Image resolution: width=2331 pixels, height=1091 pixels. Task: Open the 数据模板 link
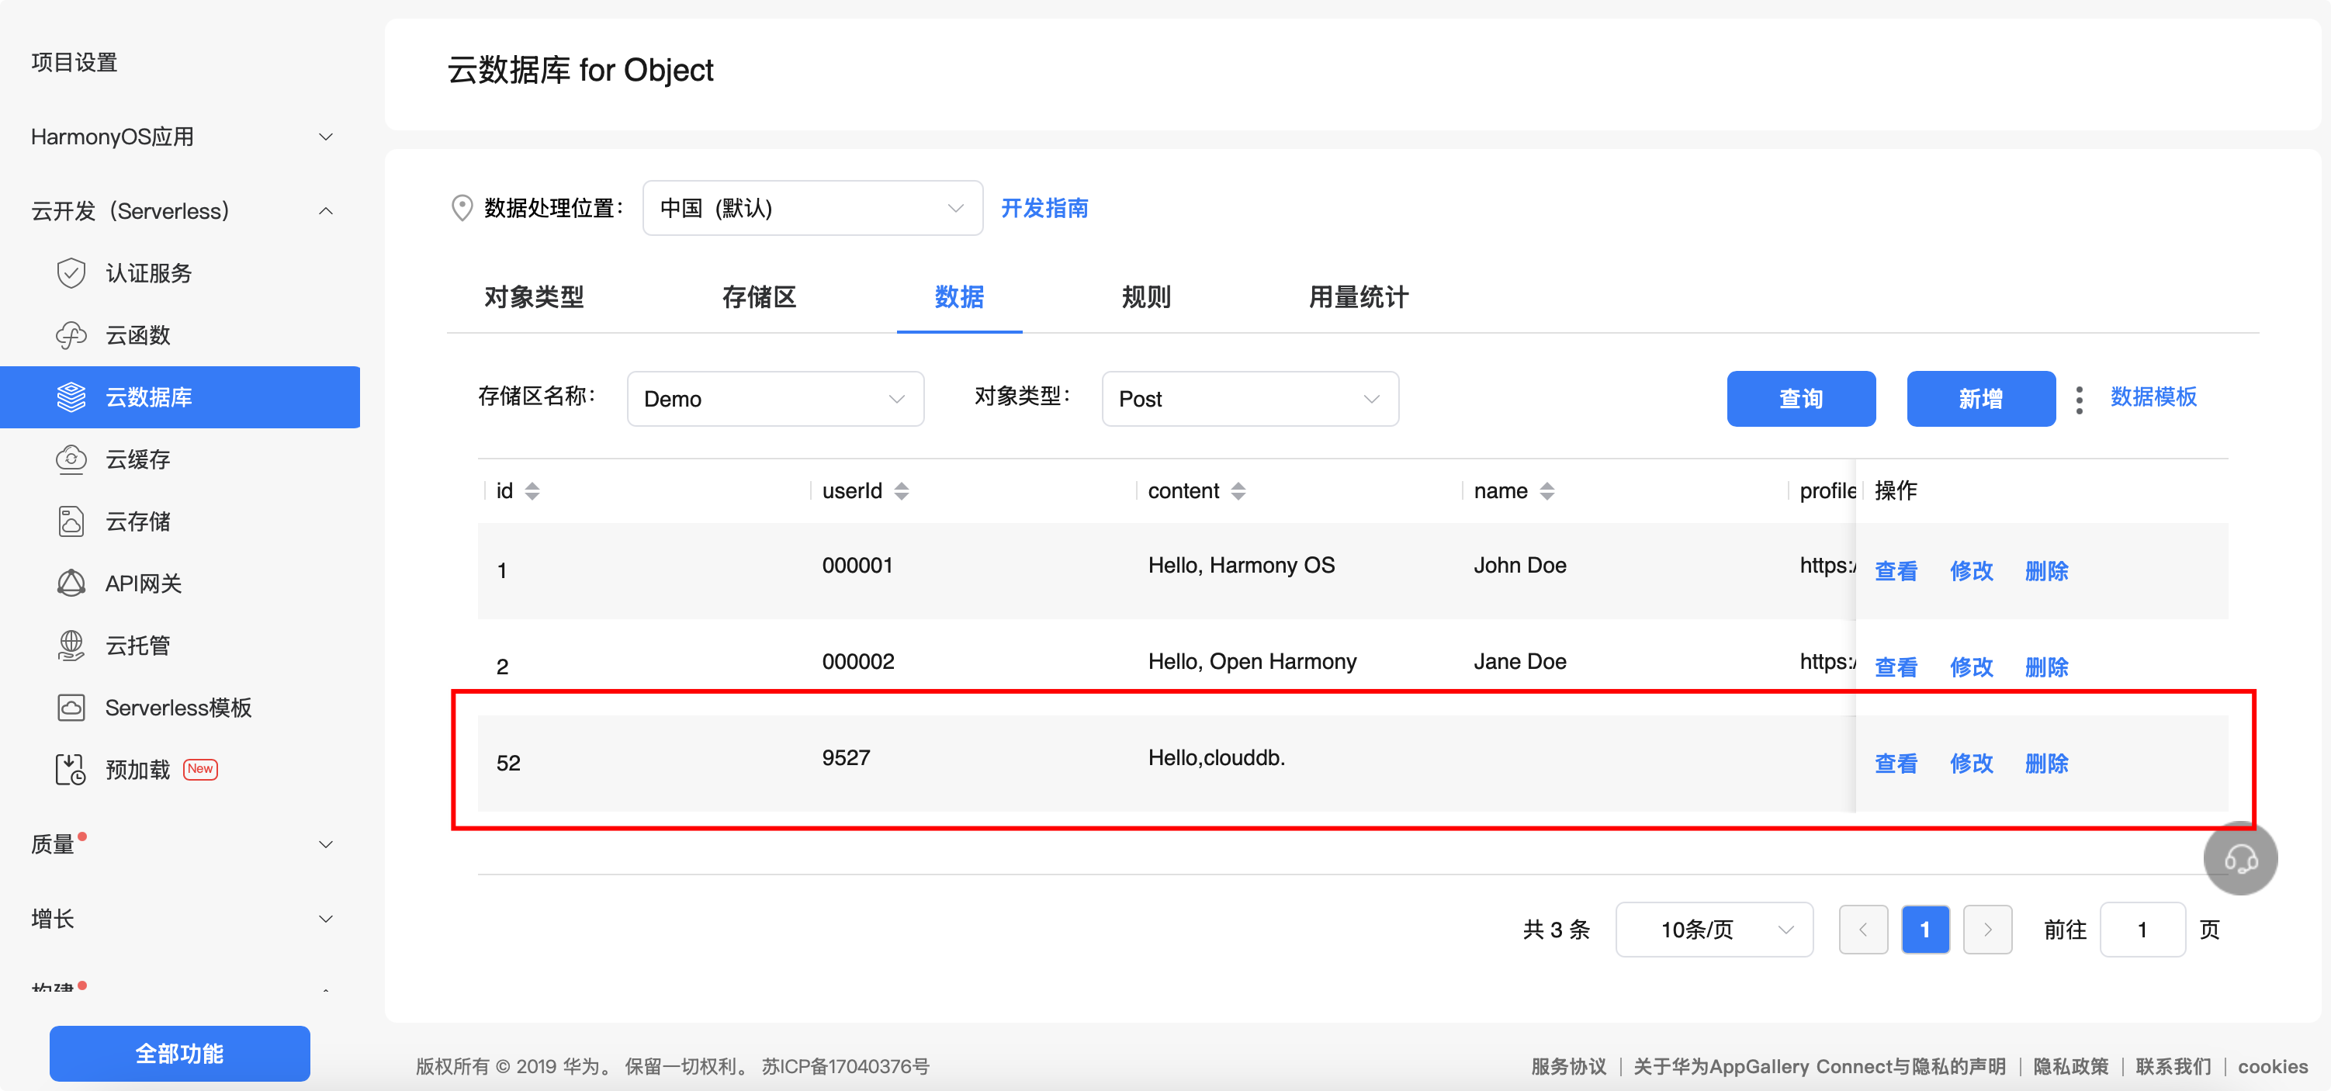click(2153, 397)
